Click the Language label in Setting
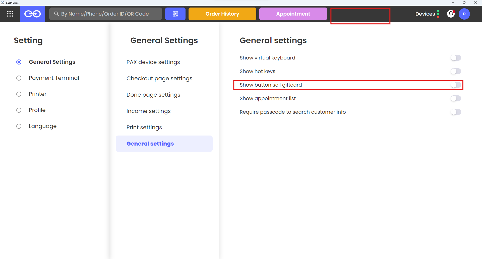482x259 pixels. (x=43, y=126)
